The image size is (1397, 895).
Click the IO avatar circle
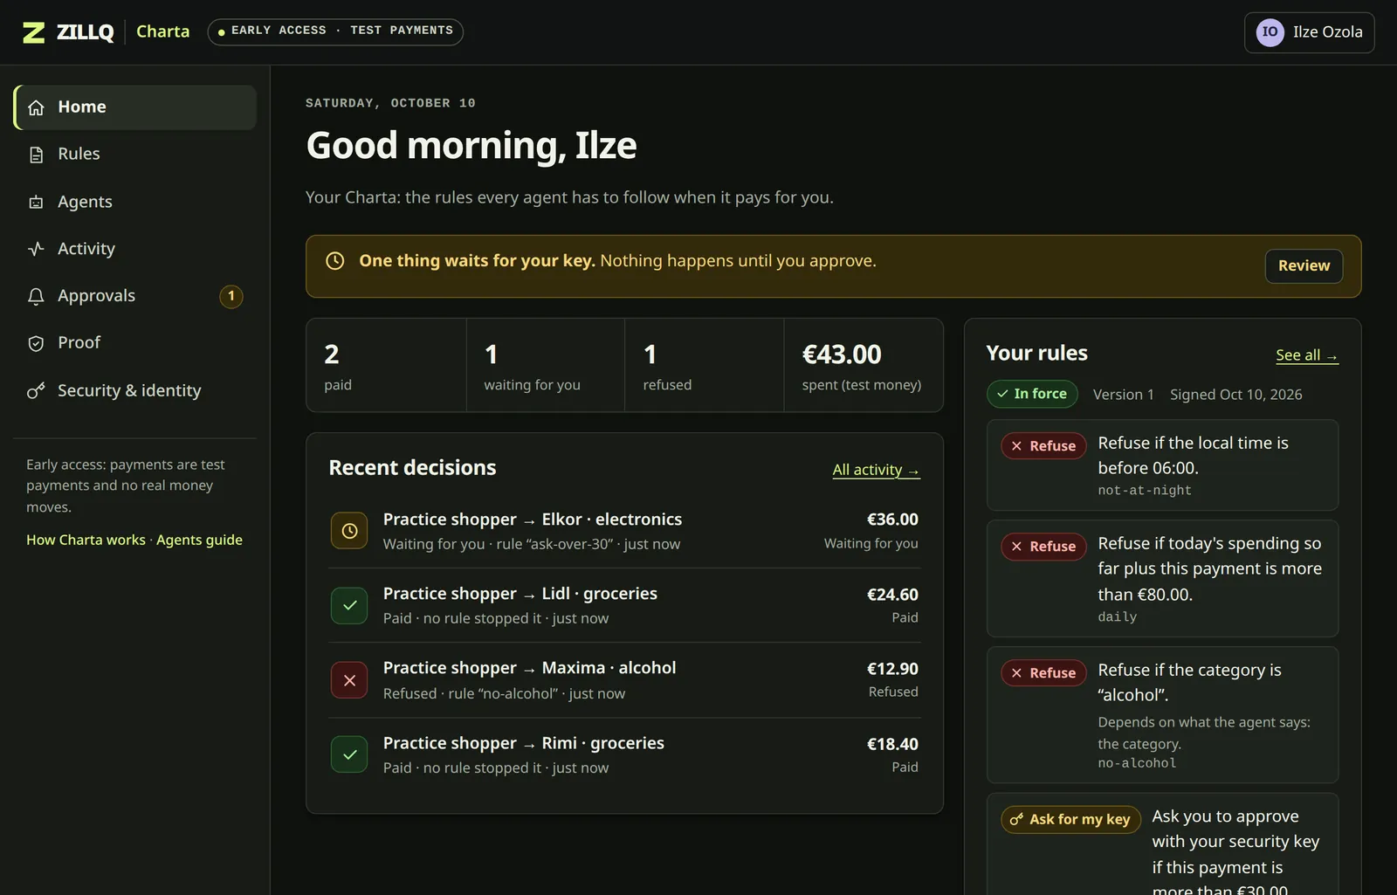pyautogui.click(x=1270, y=32)
